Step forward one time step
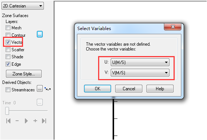Image resolution: width=207 pixels, height=140 pixels. click(35, 121)
